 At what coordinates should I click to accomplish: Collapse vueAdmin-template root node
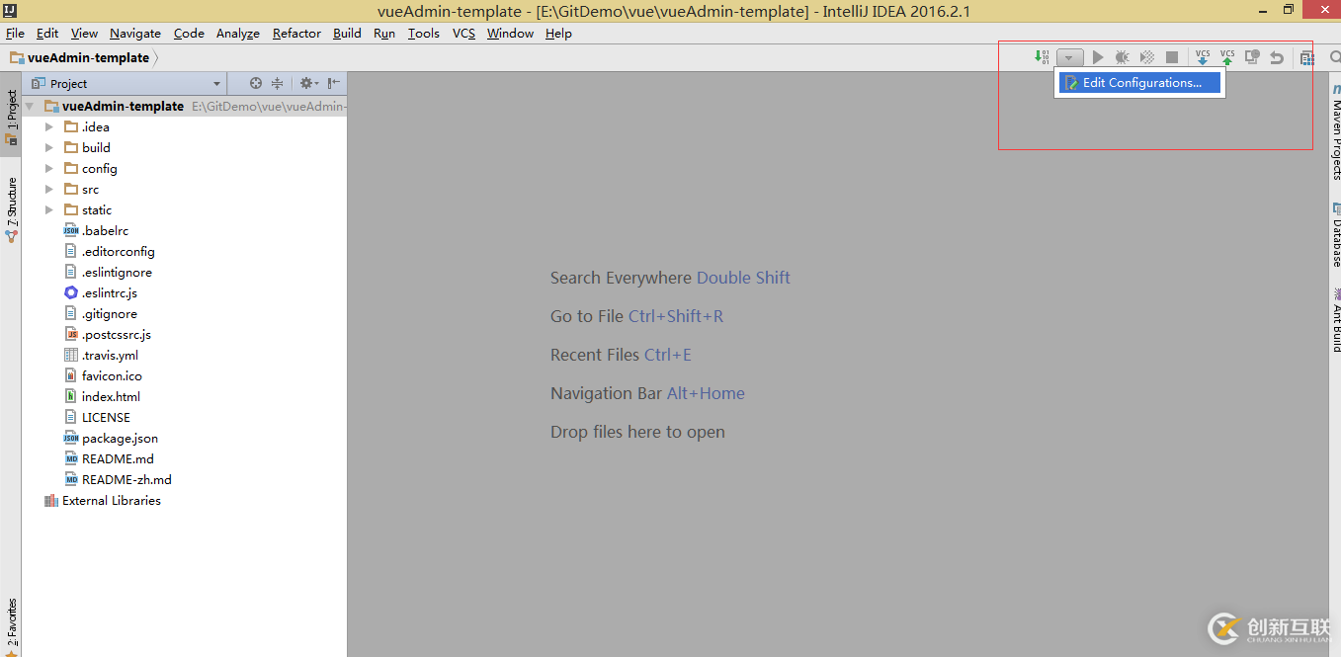(x=29, y=106)
